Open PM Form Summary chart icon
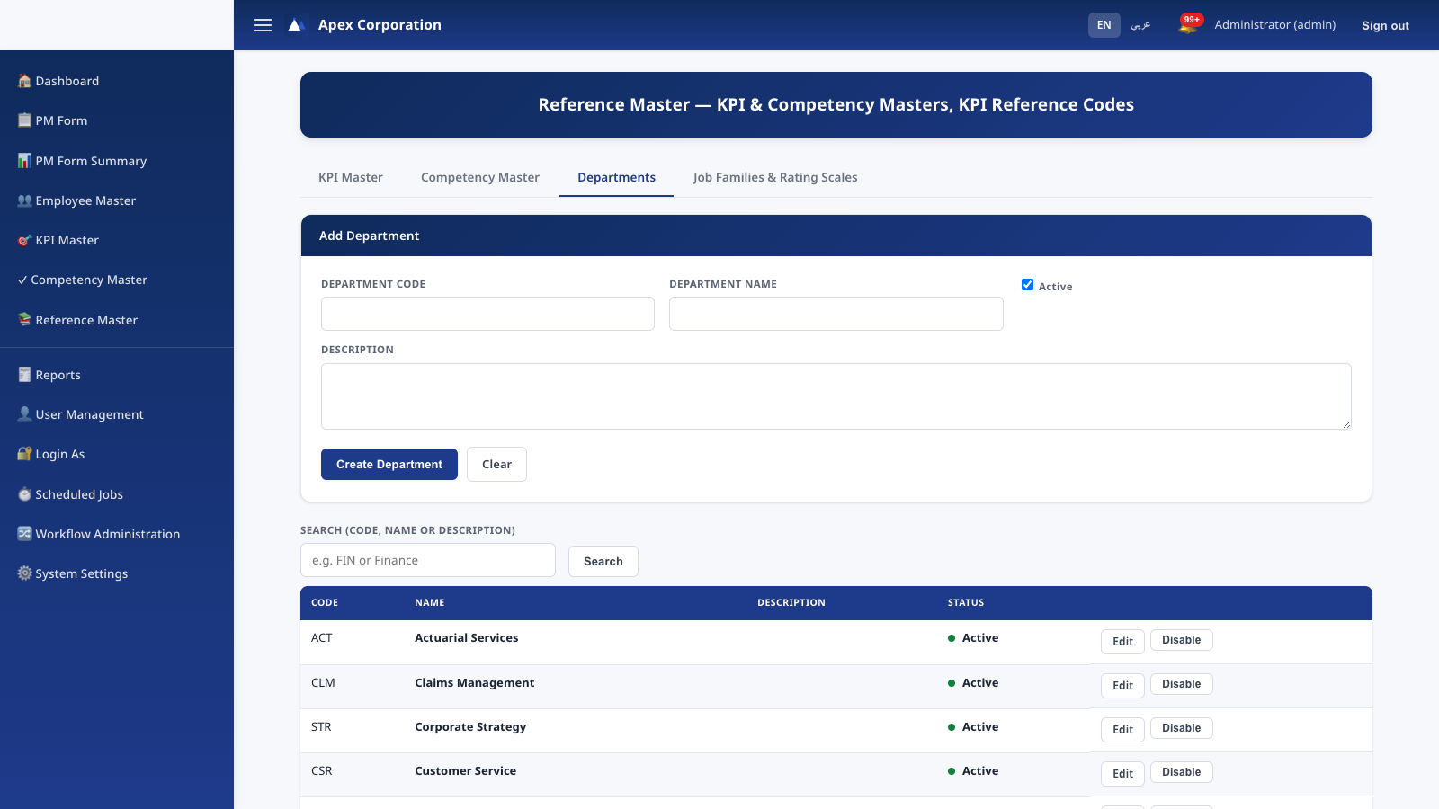This screenshot has height=809, width=1439. (24, 161)
